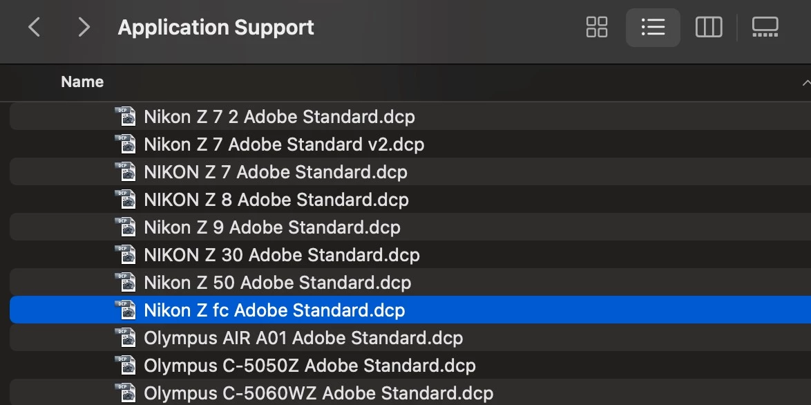811x405 pixels.
Task: Switch to column view
Action: coord(708,28)
